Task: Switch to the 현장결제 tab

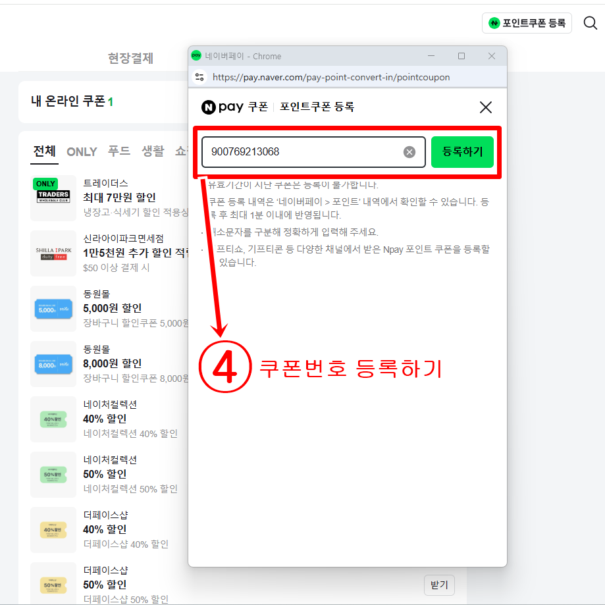Action: tap(130, 59)
